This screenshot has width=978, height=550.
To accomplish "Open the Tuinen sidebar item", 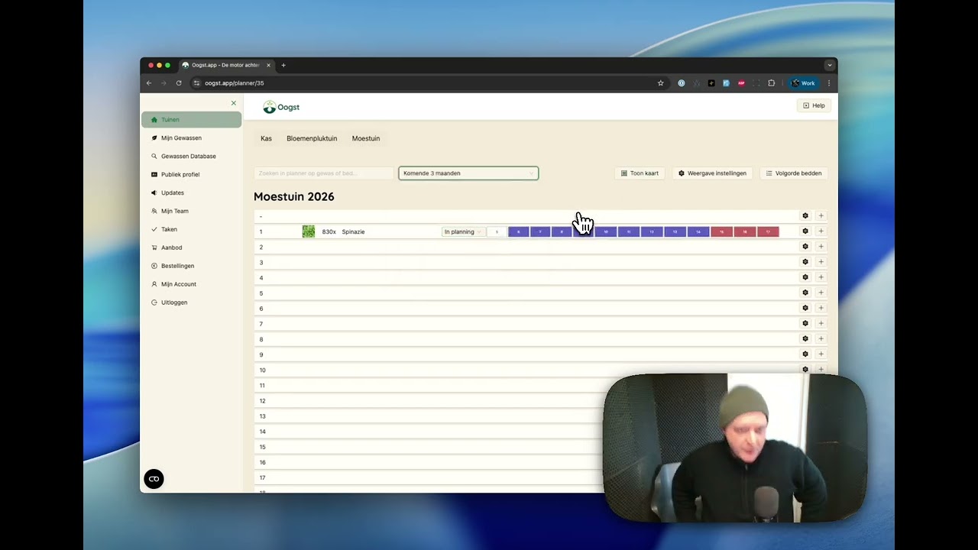I will (x=191, y=120).
